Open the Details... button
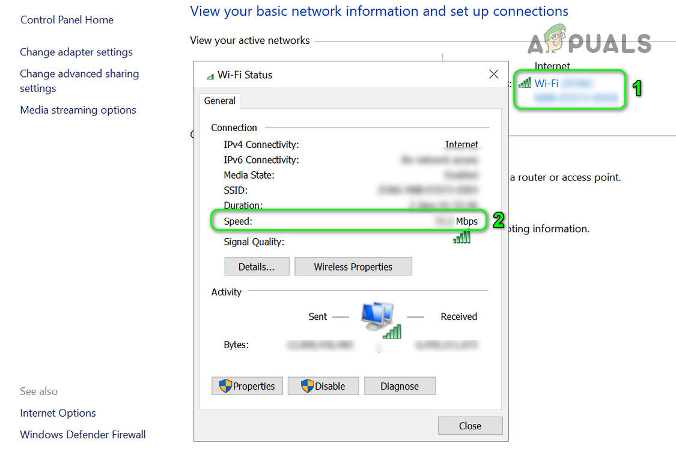The height and width of the screenshot is (454, 676). (x=257, y=267)
